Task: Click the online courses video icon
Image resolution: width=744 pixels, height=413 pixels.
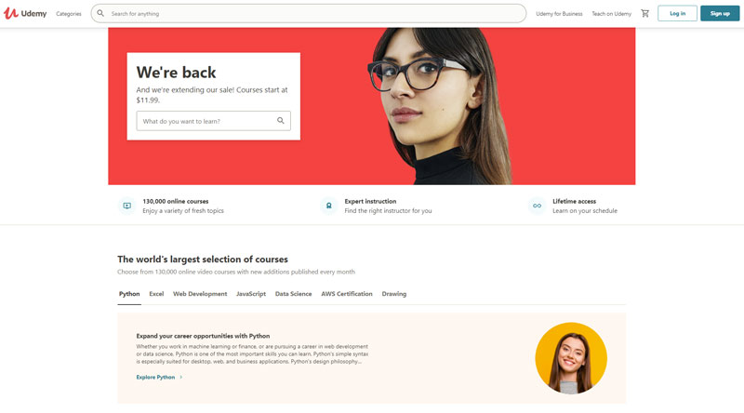Action: (127, 206)
